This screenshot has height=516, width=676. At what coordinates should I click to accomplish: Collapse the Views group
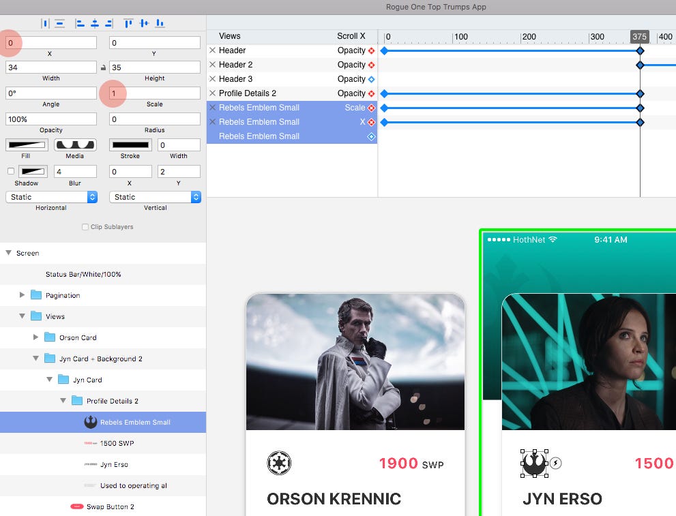(22, 316)
